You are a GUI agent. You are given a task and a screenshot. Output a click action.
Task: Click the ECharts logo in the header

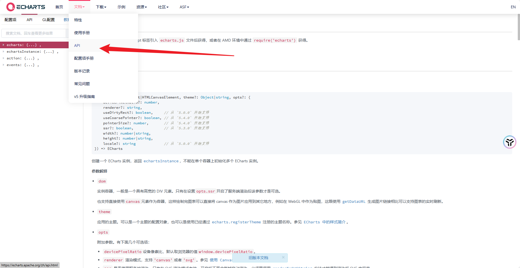click(26, 7)
